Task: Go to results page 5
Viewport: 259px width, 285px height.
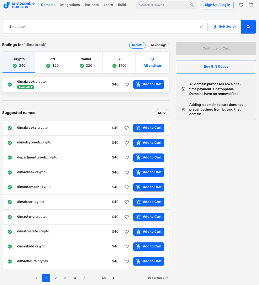Action: tap(84, 278)
